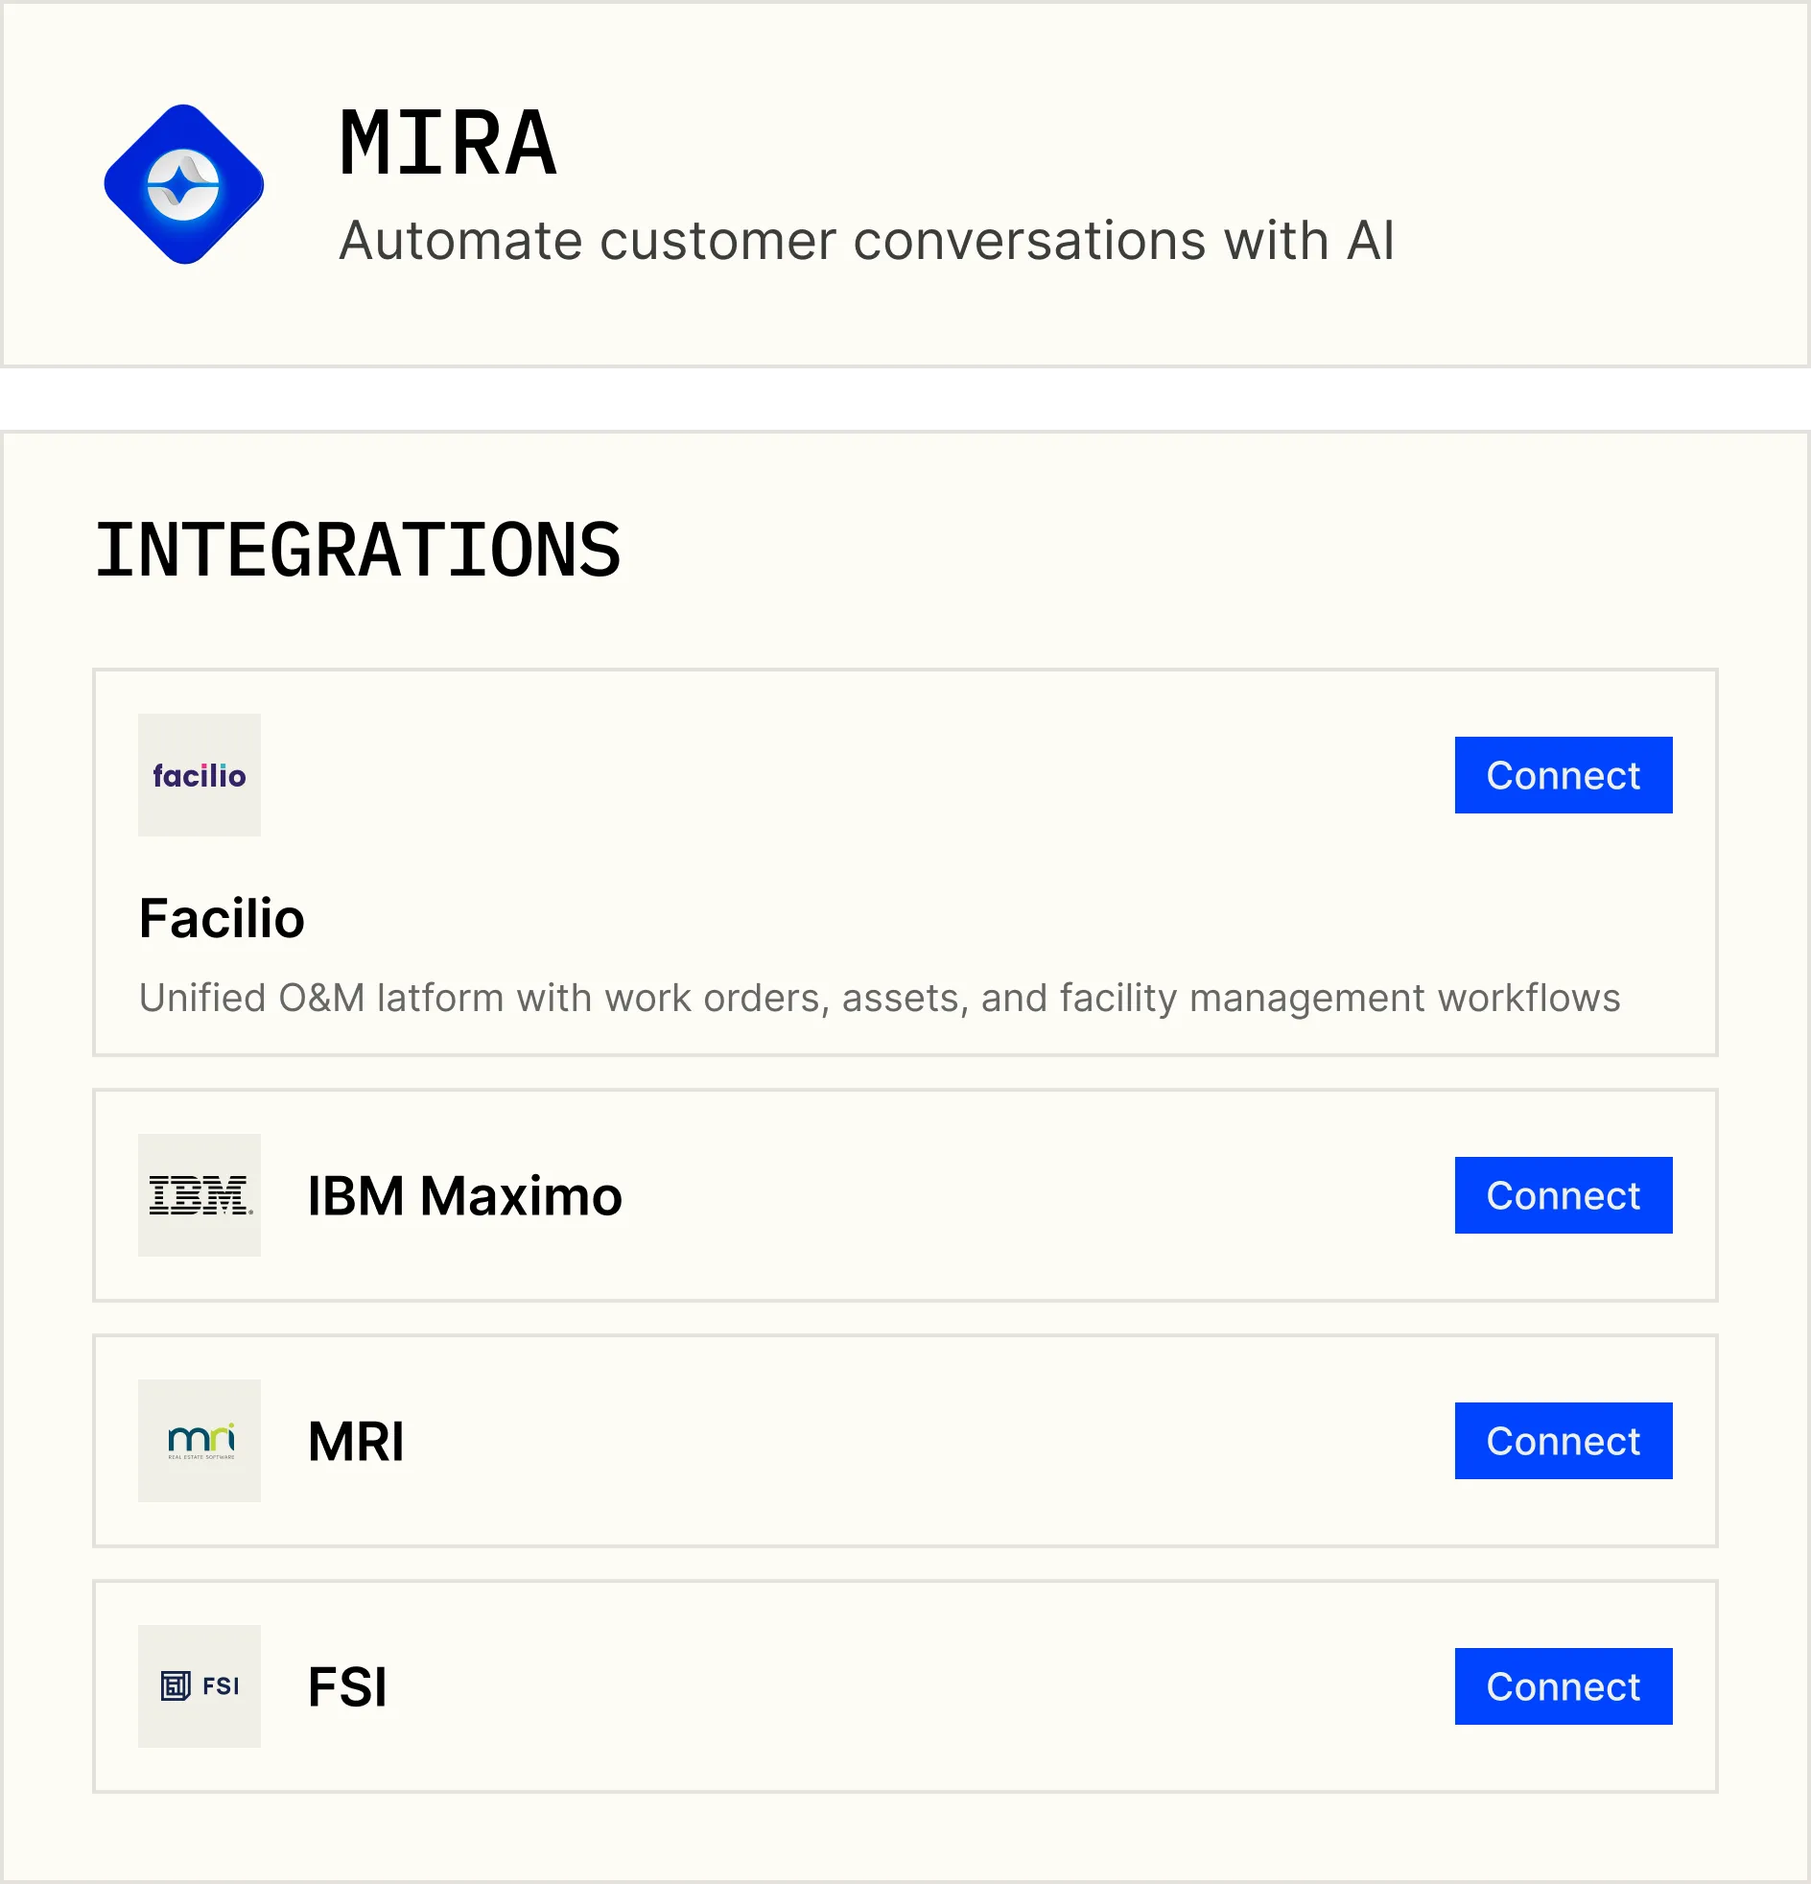Click the facilio wordmark inside its tile
Image resolution: width=1811 pixels, height=1884 pixels.
(199, 775)
